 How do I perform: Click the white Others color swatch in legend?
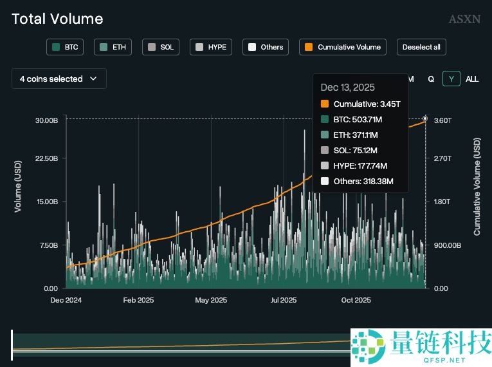pyautogui.click(x=252, y=47)
